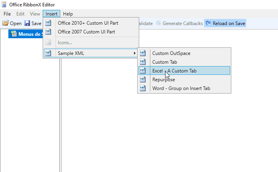This screenshot has width=278, height=172.
Task: Click the icon beside Office 2010+ Custom UI Part
Action: 48,23
